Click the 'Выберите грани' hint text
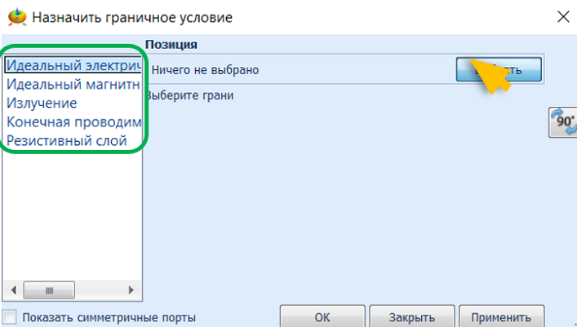577x327 pixels. 190,95
